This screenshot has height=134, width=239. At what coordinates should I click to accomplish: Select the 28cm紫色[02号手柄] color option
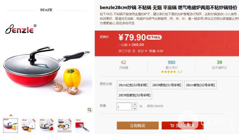200,85
